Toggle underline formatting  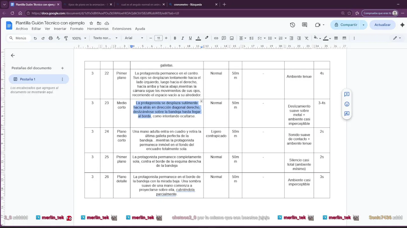coord(190,38)
